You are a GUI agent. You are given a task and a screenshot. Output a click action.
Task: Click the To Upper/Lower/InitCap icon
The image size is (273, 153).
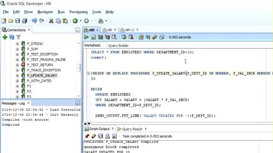[x=148, y=37]
